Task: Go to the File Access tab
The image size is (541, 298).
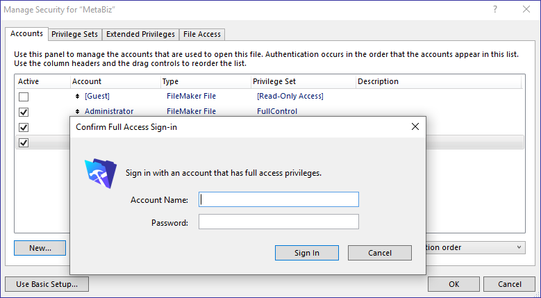Action: (201, 34)
